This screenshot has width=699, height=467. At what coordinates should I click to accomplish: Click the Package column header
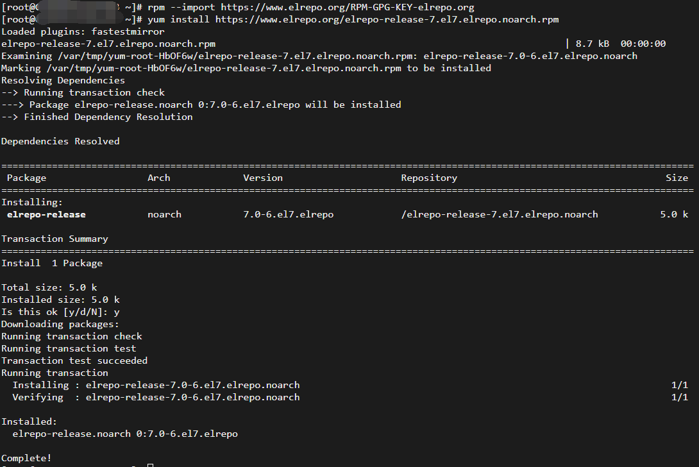(26, 178)
